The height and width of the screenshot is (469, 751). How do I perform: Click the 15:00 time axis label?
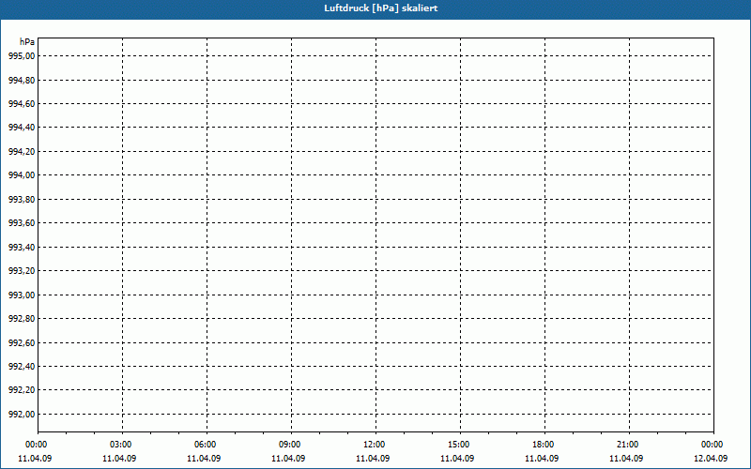[459, 445]
